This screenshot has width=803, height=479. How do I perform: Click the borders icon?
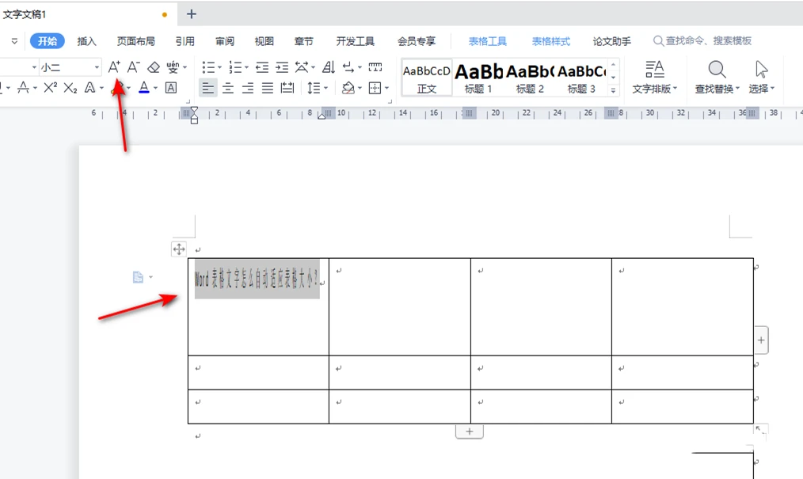[x=375, y=88]
